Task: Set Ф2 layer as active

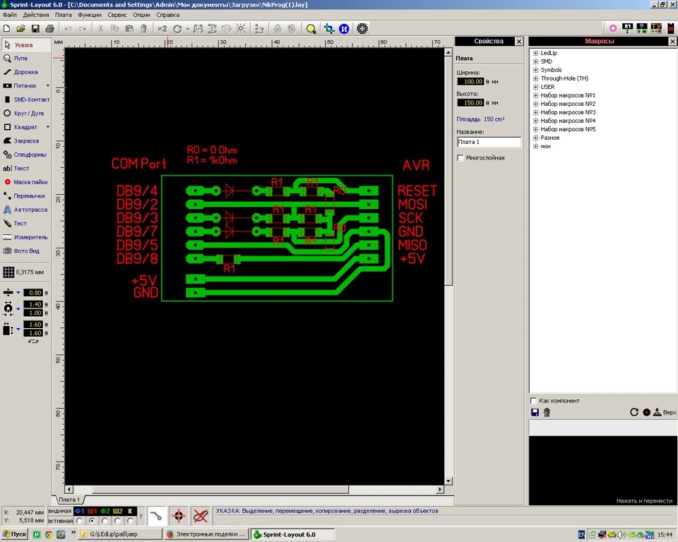Action: (105, 521)
